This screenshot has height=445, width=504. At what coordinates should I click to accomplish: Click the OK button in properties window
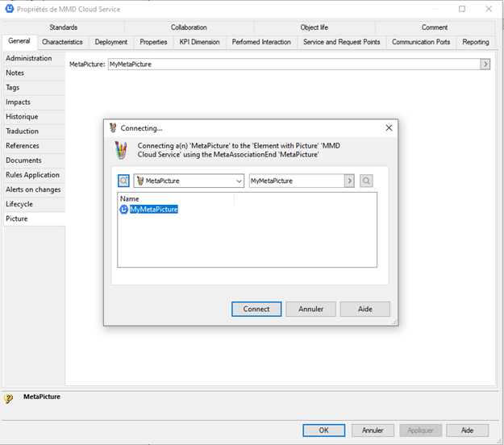323,430
